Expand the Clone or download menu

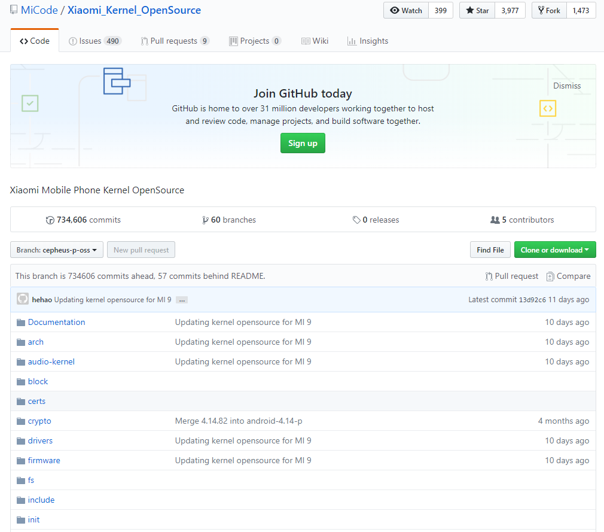pos(555,250)
